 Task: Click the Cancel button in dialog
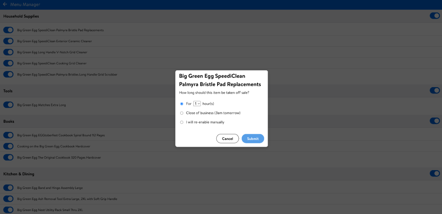click(x=227, y=139)
